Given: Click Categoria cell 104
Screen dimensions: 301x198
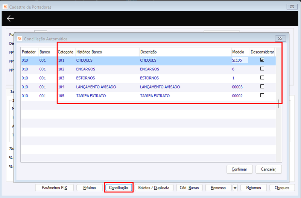Looking at the screenshot, I should click(61, 87).
